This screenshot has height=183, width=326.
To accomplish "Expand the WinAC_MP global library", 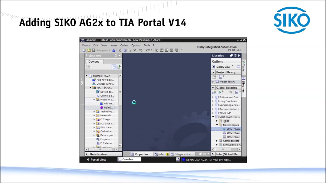I will point(213,113).
